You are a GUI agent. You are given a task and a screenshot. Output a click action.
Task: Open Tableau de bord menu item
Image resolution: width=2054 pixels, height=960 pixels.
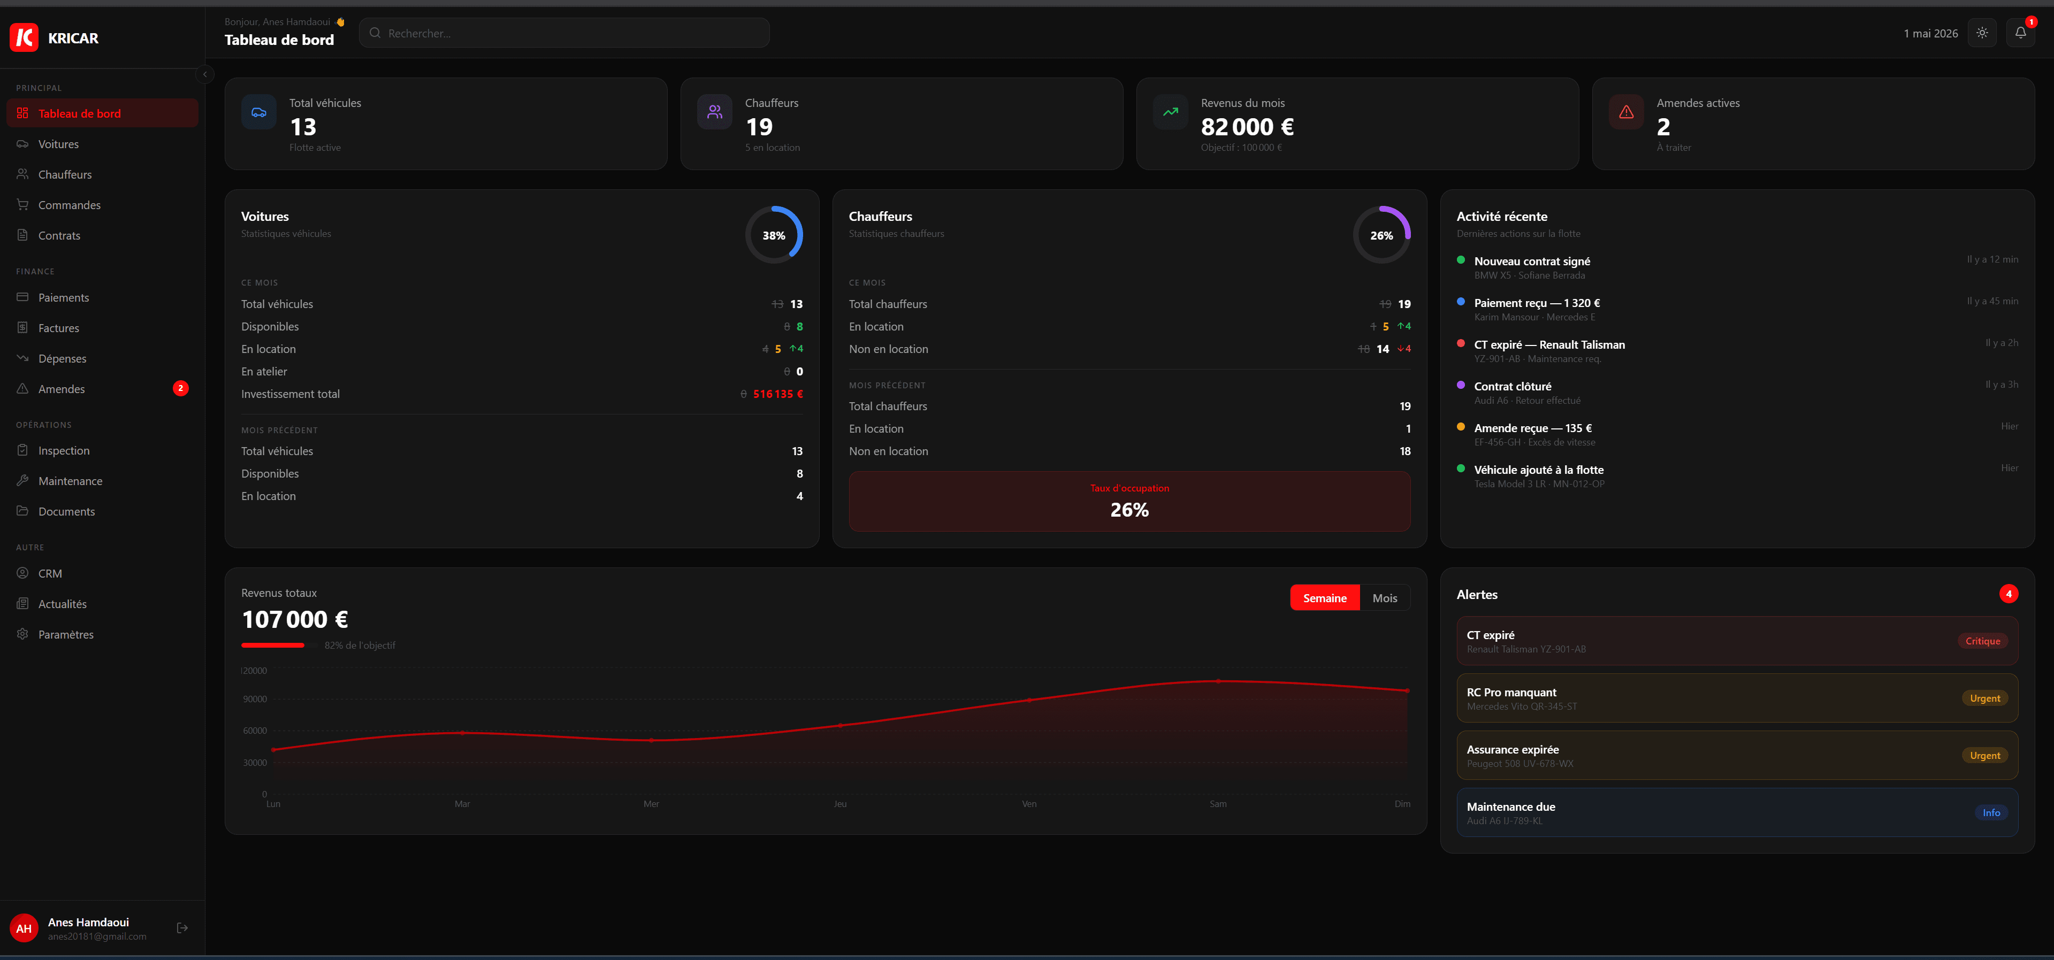click(x=102, y=113)
